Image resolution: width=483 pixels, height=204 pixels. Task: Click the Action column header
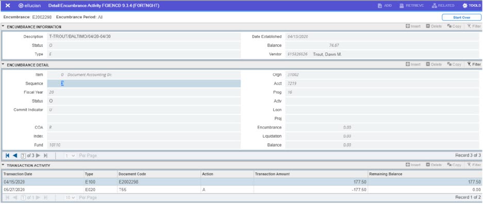(x=227, y=174)
